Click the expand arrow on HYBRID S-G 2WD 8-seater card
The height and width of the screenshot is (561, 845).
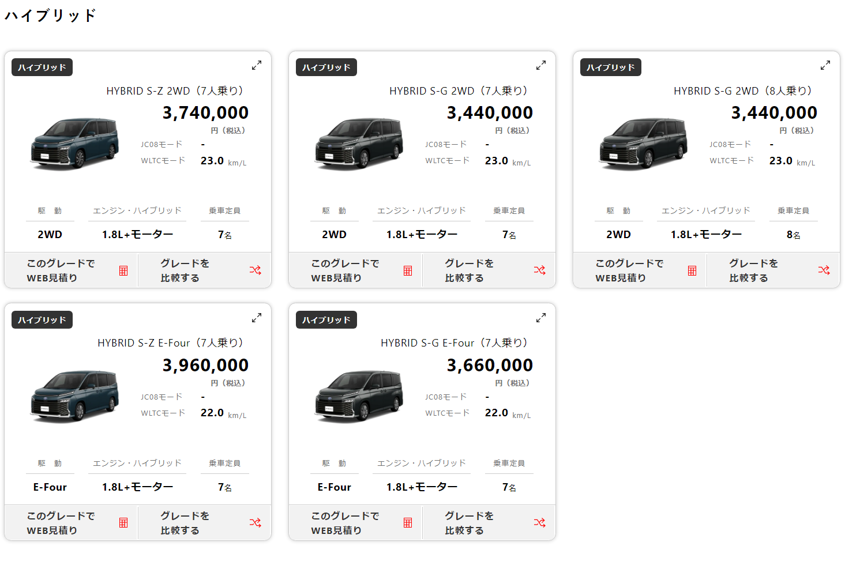pos(825,65)
